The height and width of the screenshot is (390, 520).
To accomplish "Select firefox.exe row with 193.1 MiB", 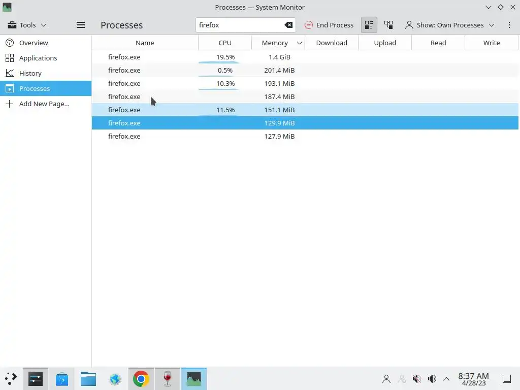I will click(305, 84).
